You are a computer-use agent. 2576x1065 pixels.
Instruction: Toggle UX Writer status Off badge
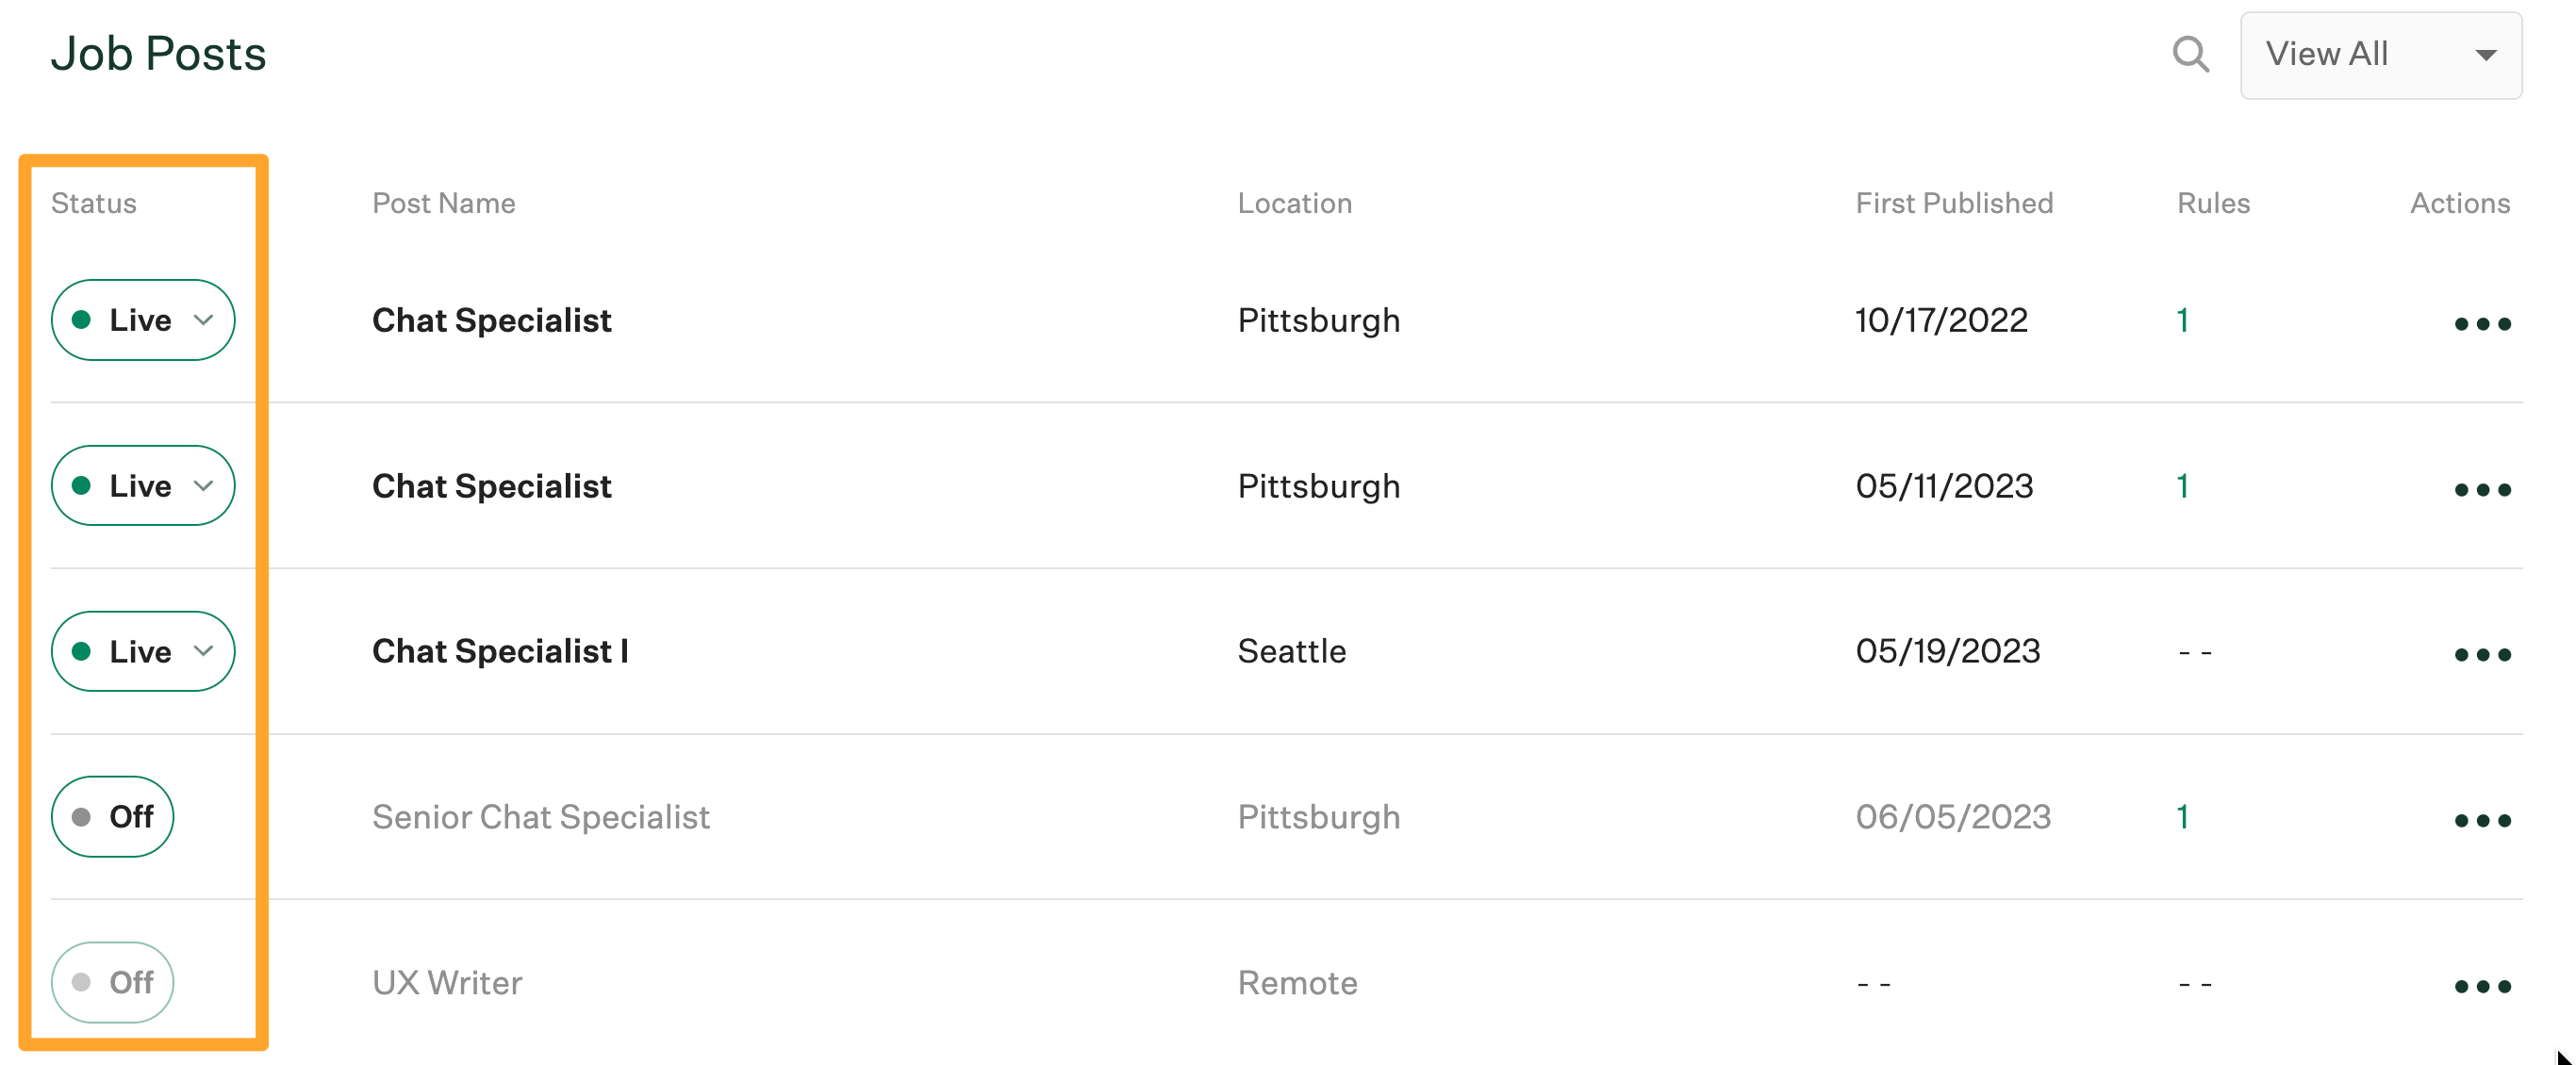pos(112,982)
